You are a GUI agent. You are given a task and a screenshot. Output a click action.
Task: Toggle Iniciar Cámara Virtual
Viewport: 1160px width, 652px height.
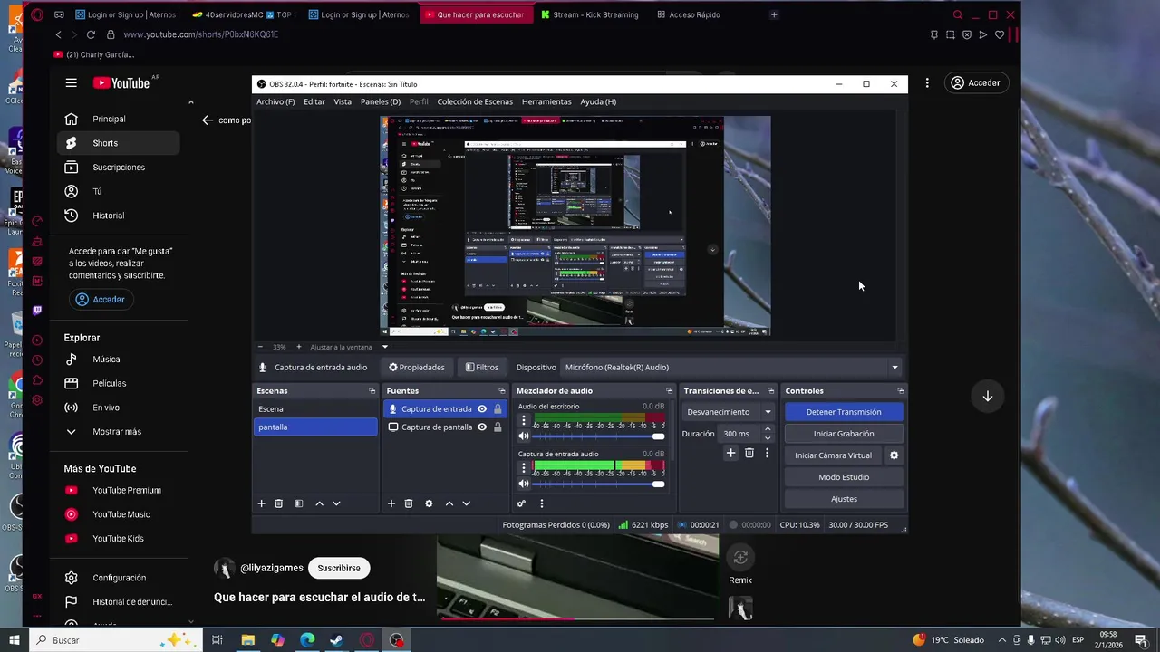(x=833, y=455)
